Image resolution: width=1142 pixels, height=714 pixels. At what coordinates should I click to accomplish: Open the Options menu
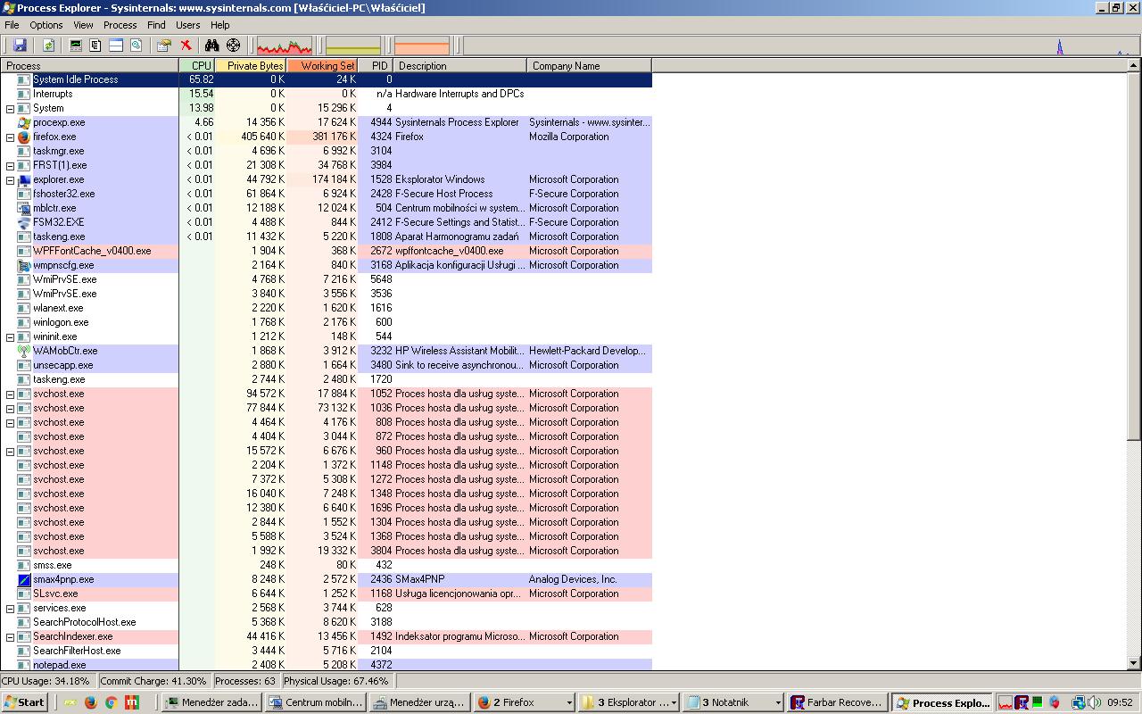pyautogui.click(x=46, y=25)
